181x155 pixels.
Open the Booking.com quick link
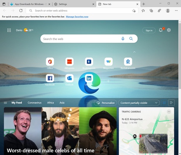point(89,64)
